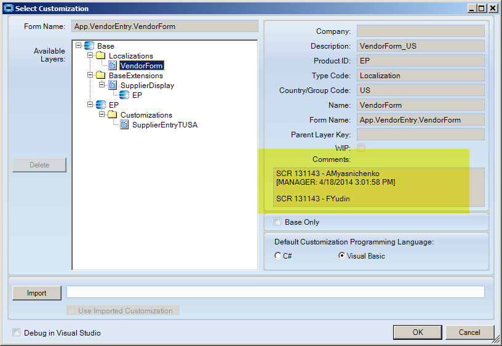Viewport: 502px width, 346px height.
Task: Click the Product ID field
Action: [x=421, y=60]
